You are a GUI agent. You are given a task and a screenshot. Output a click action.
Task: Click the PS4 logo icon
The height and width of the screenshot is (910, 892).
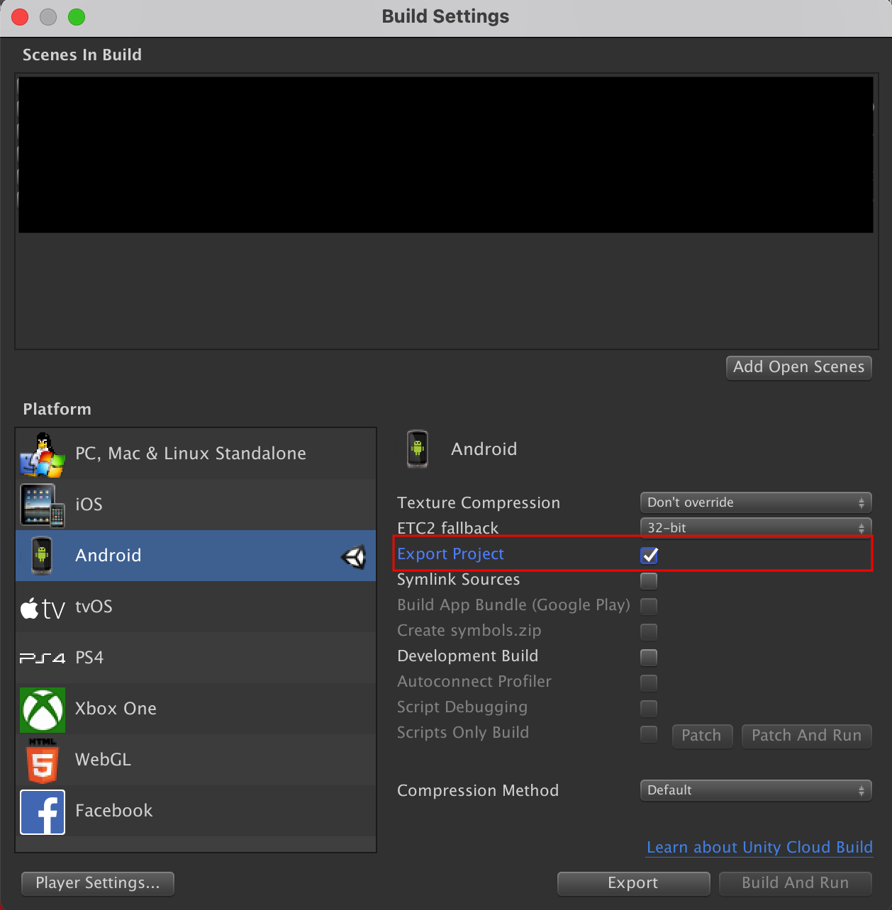[x=43, y=658]
